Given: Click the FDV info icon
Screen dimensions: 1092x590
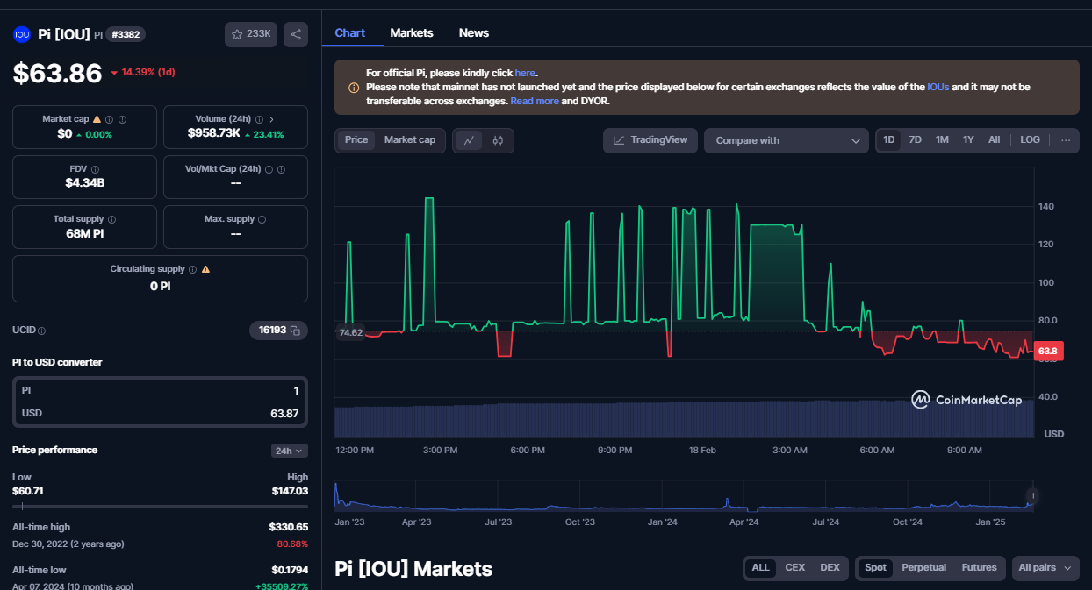Looking at the screenshot, I should (95, 169).
